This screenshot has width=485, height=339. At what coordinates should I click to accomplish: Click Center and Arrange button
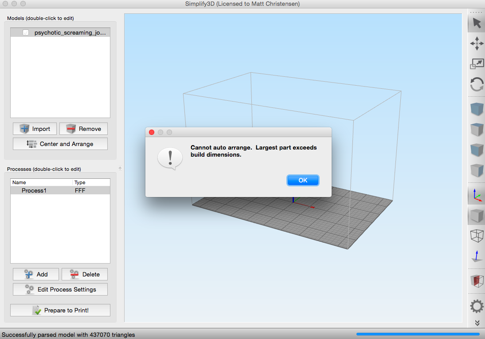(60, 144)
